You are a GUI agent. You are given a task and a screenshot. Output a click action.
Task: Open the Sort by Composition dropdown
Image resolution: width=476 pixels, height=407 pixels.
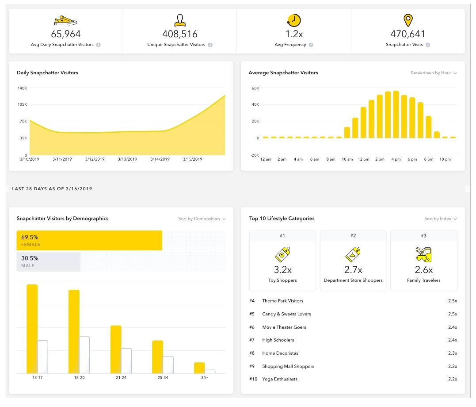click(x=202, y=219)
